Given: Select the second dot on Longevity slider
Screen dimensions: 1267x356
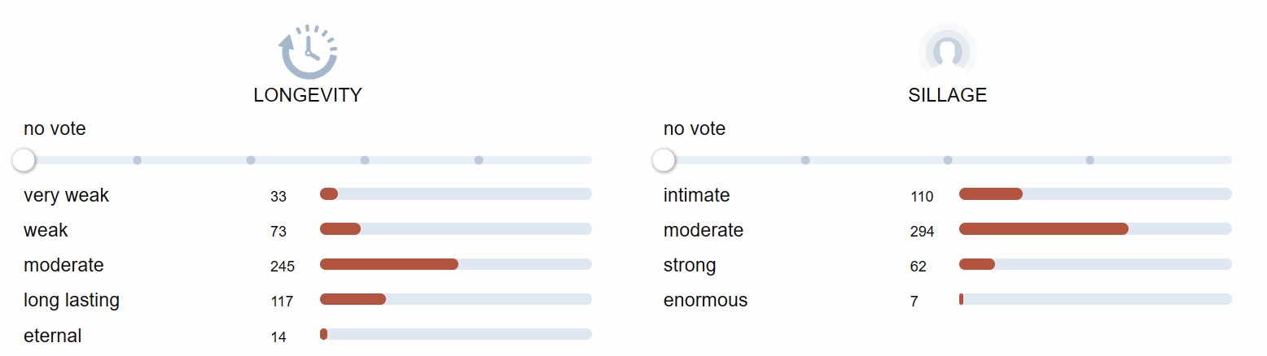Looking at the screenshot, I should click(x=138, y=160).
